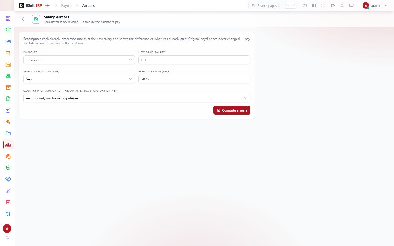Open the app launcher grid next to BSuit ERP
The width and height of the screenshot is (394, 246).
47,5
